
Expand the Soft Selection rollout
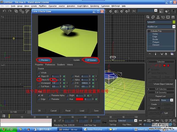click(149, 89)
